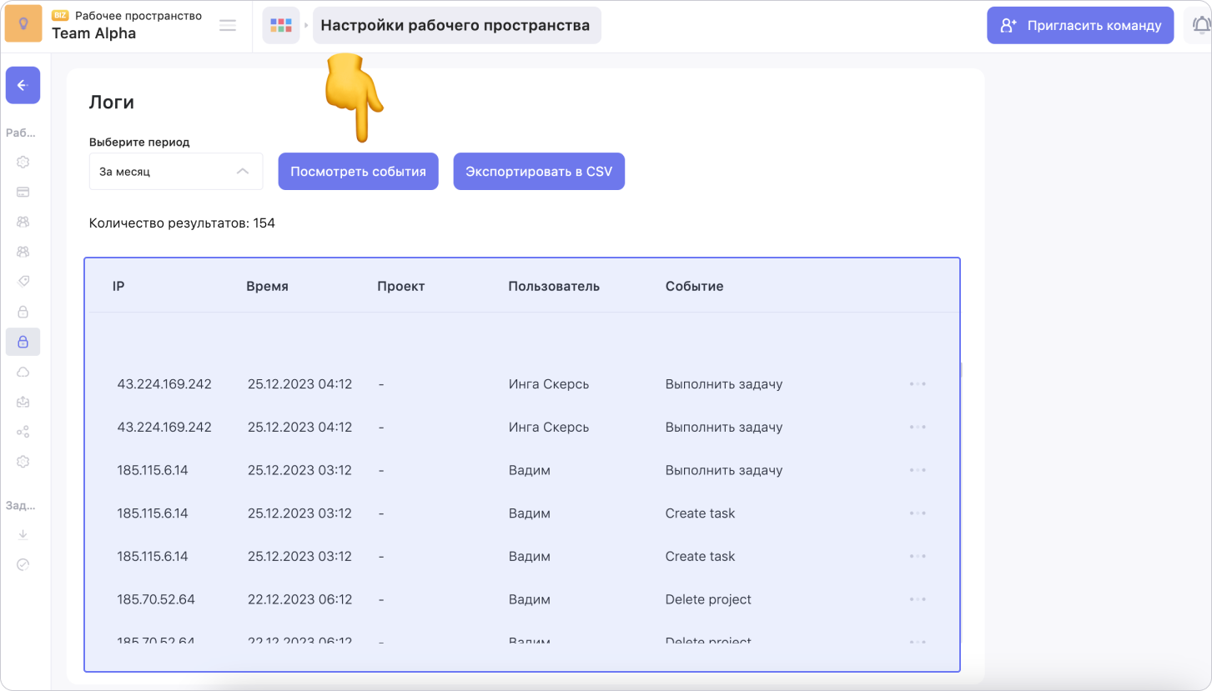Open the non-highlighted lock icon in sidebar

point(23,312)
